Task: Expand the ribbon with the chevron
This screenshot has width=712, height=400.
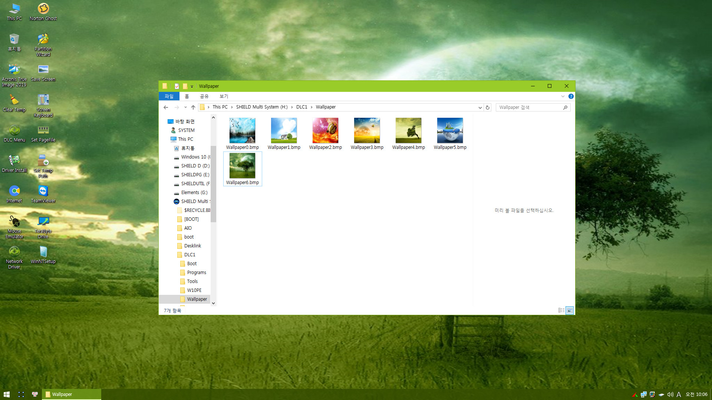Action: click(x=563, y=96)
